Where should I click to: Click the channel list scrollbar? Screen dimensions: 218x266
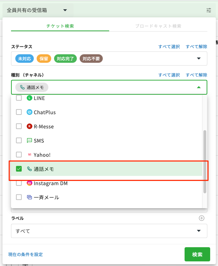[204, 161]
